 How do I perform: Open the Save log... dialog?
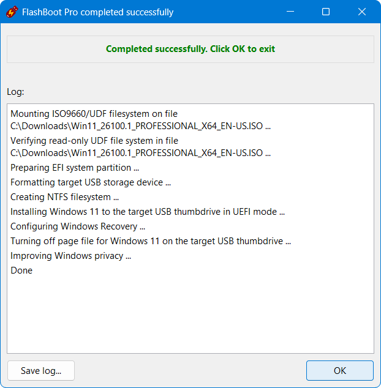tap(40, 370)
